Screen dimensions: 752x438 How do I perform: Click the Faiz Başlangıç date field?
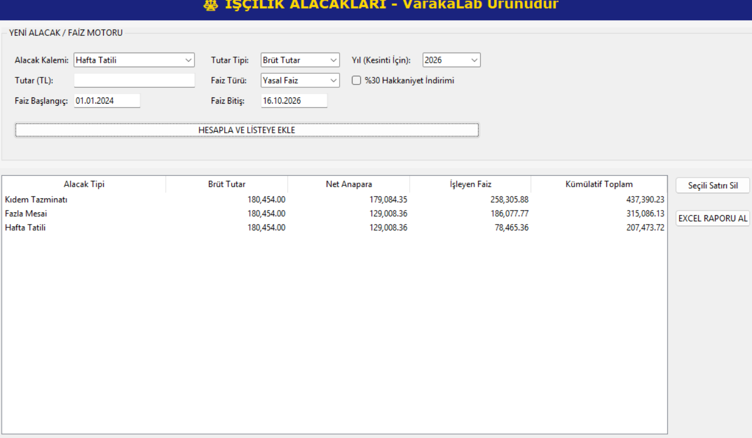point(106,101)
